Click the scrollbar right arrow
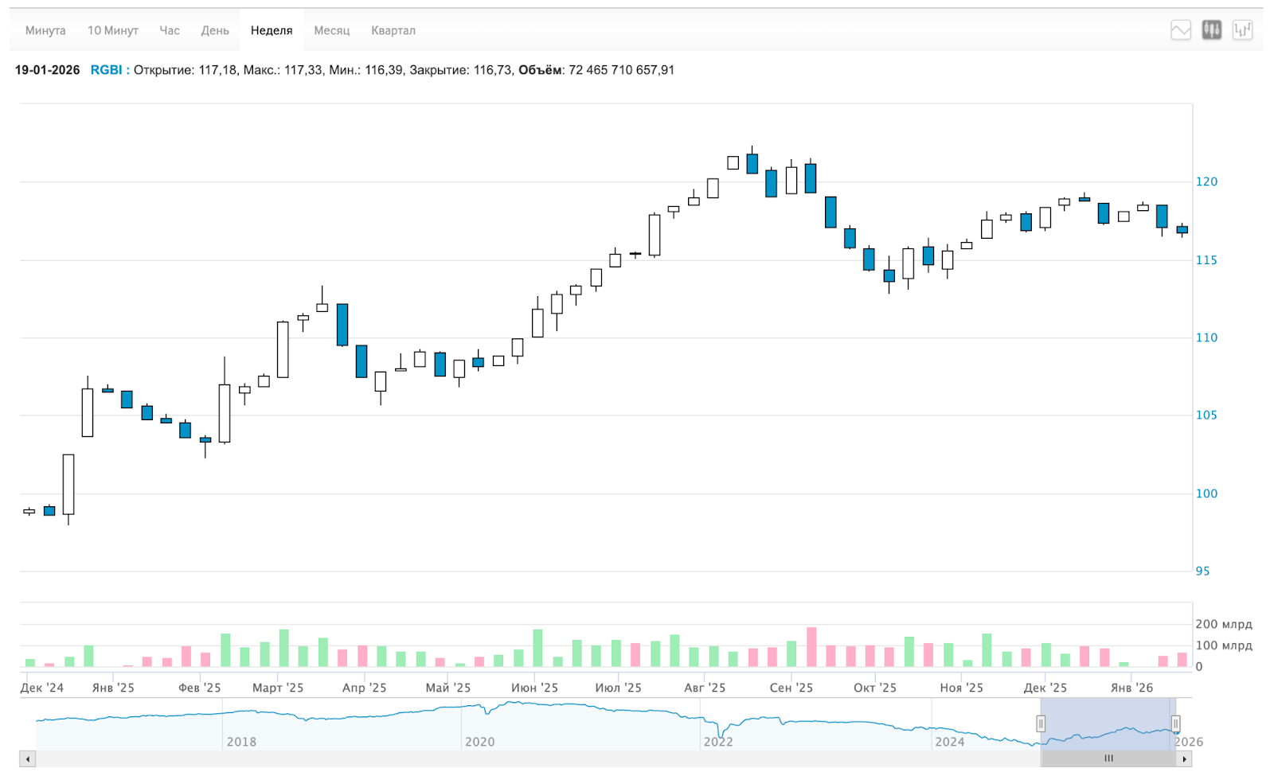 [x=1185, y=759]
